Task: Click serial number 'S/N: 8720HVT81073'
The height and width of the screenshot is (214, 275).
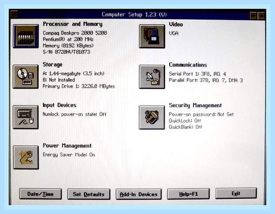Action: 67,52
